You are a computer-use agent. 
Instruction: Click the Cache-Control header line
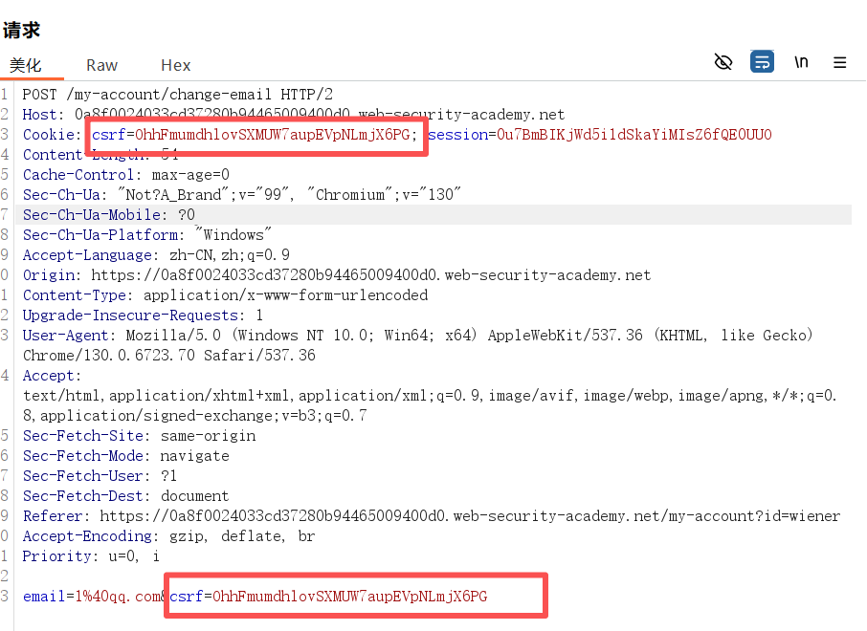tap(126, 175)
